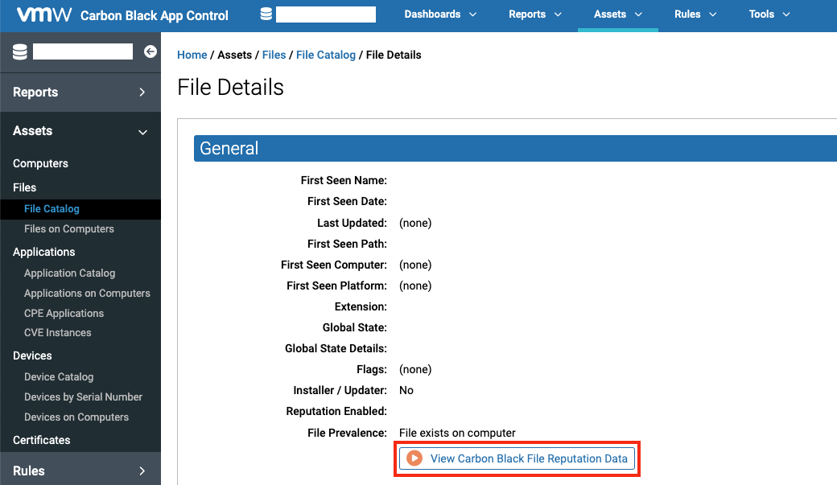Click the Assets text in the breadcrumb

click(x=234, y=55)
